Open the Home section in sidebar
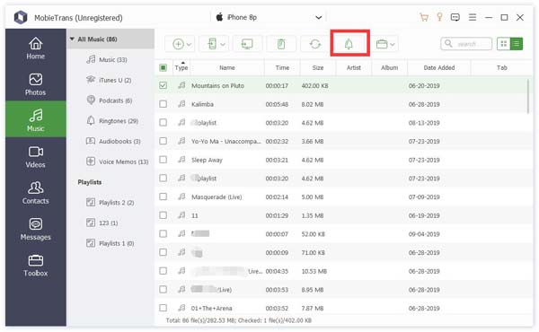This screenshot has height=332, width=539. (35, 48)
